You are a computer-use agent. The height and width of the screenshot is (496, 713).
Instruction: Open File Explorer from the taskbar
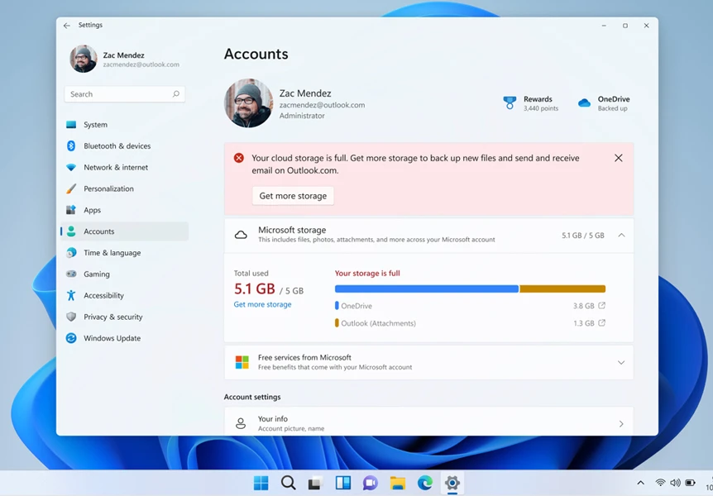[397, 483]
